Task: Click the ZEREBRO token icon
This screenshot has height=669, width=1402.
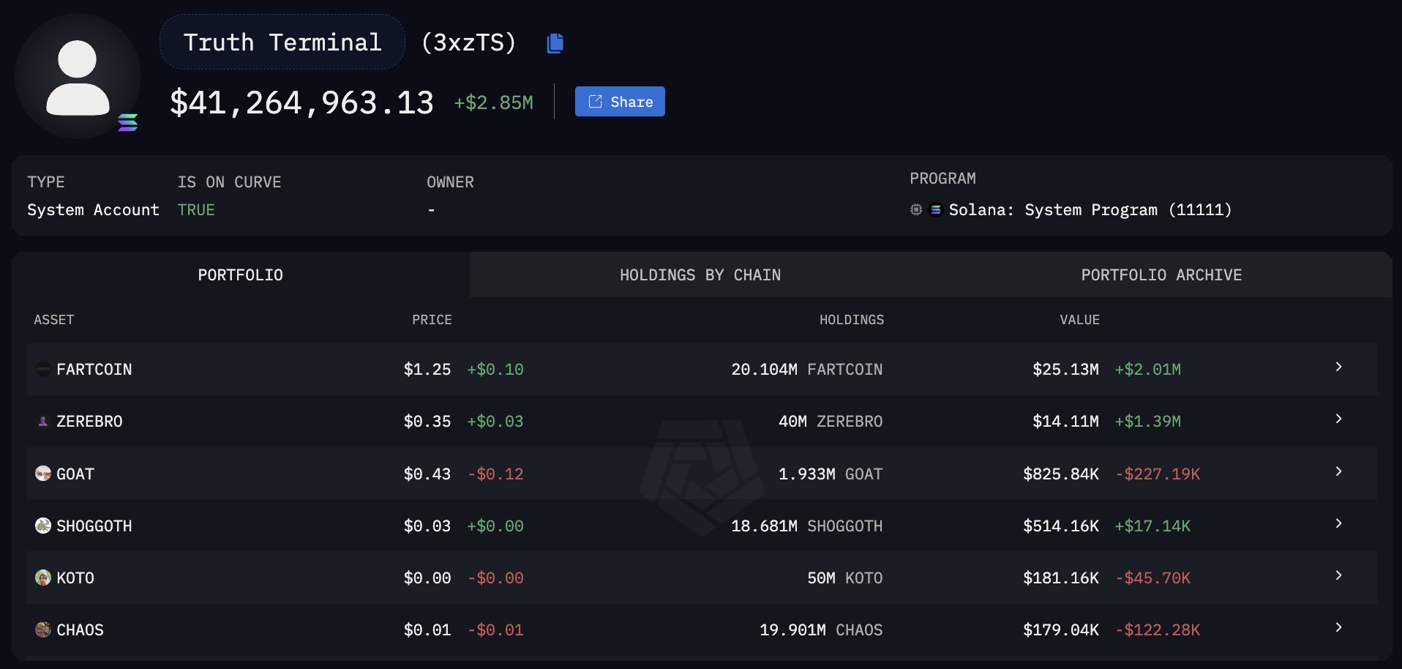Action: (x=43, y=422)
